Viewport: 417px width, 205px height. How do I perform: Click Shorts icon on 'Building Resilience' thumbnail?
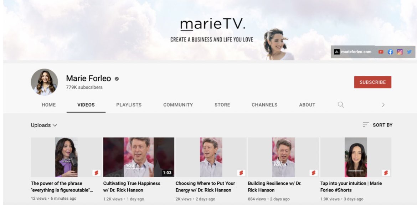[313, 173]
